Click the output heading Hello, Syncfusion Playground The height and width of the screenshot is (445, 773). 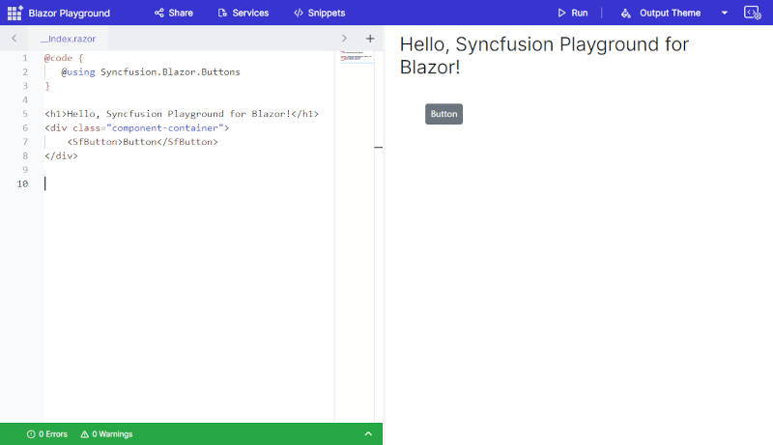544,56
